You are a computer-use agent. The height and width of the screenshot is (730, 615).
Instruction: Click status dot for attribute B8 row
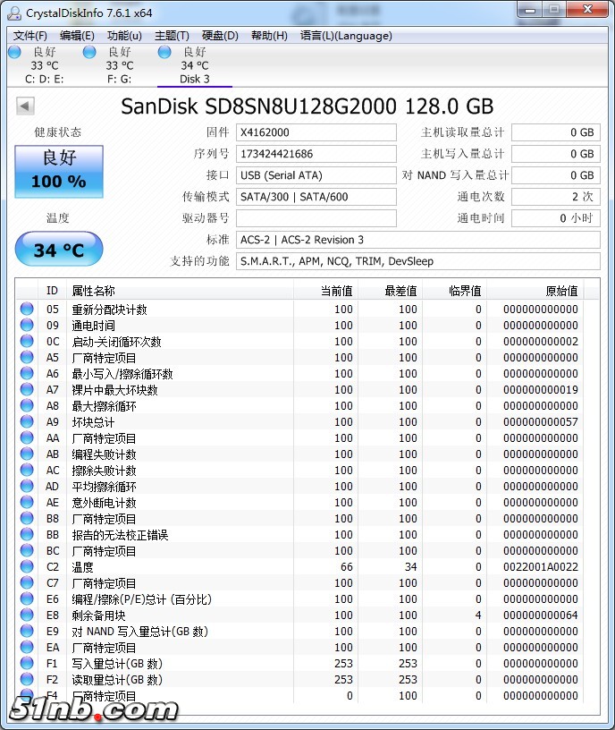click(27, 518)
